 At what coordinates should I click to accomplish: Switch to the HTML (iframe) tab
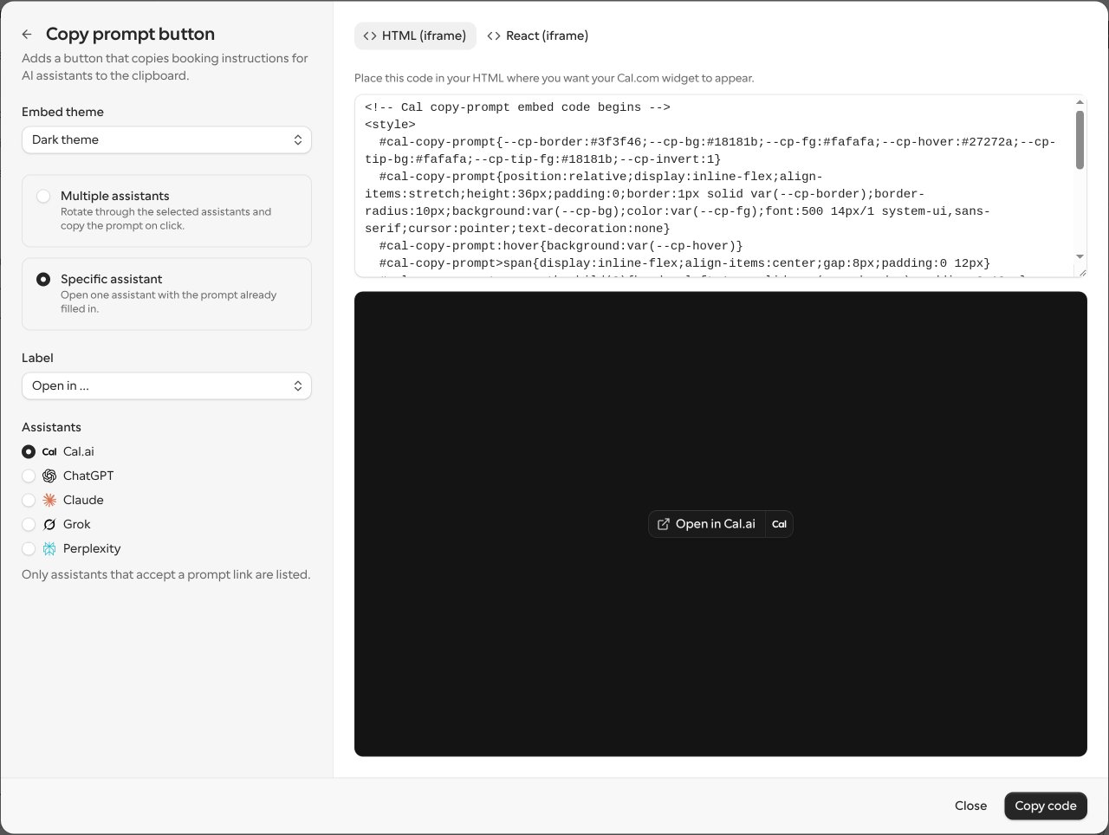point(415,36)
